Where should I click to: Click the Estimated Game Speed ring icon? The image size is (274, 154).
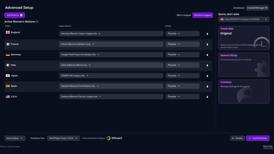tap(109, 138)
